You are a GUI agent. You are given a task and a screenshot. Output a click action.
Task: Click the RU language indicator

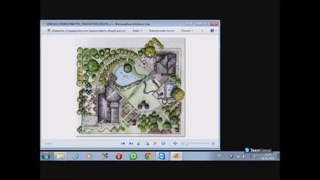pos(219,155)
